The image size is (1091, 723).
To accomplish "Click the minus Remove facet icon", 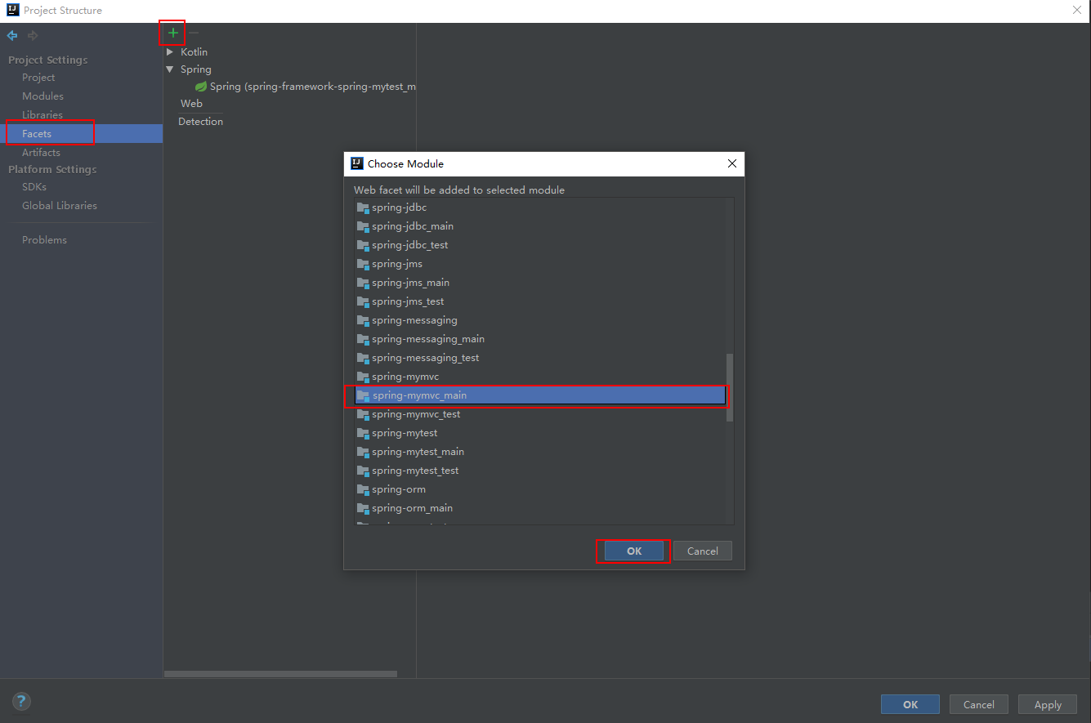I will pyautogui.click(x=194, y=33).
